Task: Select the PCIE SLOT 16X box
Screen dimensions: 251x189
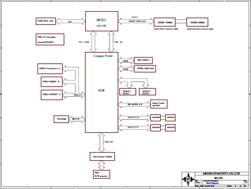Action: coord(46,21)
